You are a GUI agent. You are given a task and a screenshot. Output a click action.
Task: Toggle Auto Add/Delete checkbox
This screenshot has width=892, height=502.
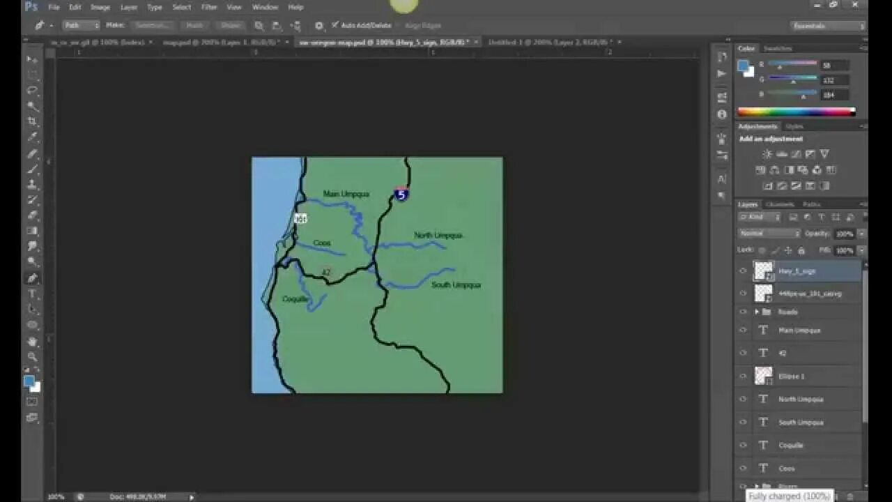335,25
